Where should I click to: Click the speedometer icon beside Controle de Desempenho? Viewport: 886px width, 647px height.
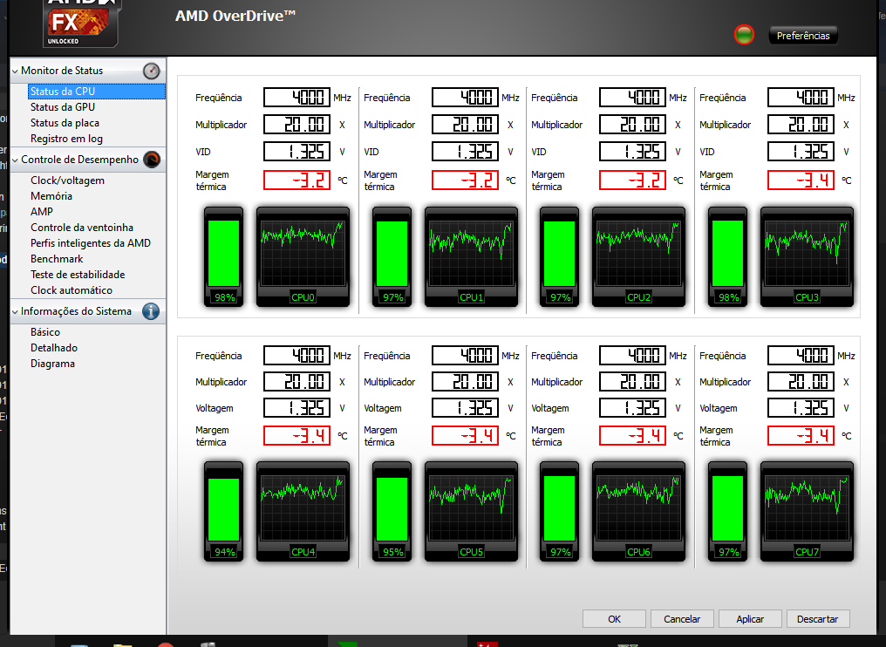[152, 160]
